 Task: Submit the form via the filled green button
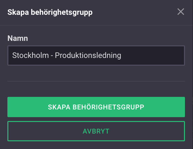(96, 107)
